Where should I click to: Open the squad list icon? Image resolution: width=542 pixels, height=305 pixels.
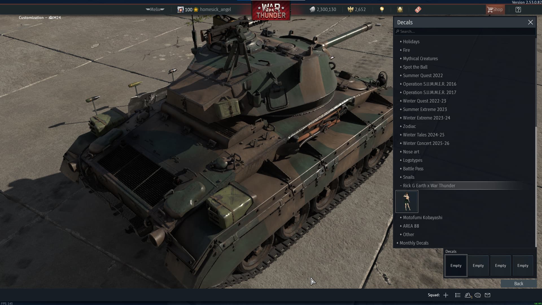(458, 295)
